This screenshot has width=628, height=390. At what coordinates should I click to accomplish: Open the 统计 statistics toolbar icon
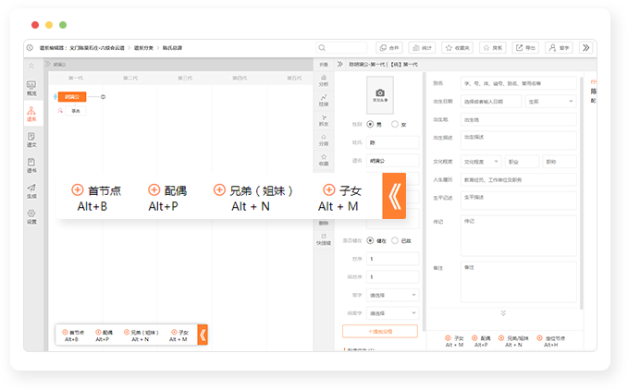pyautogui.click(x=422, y=47)
